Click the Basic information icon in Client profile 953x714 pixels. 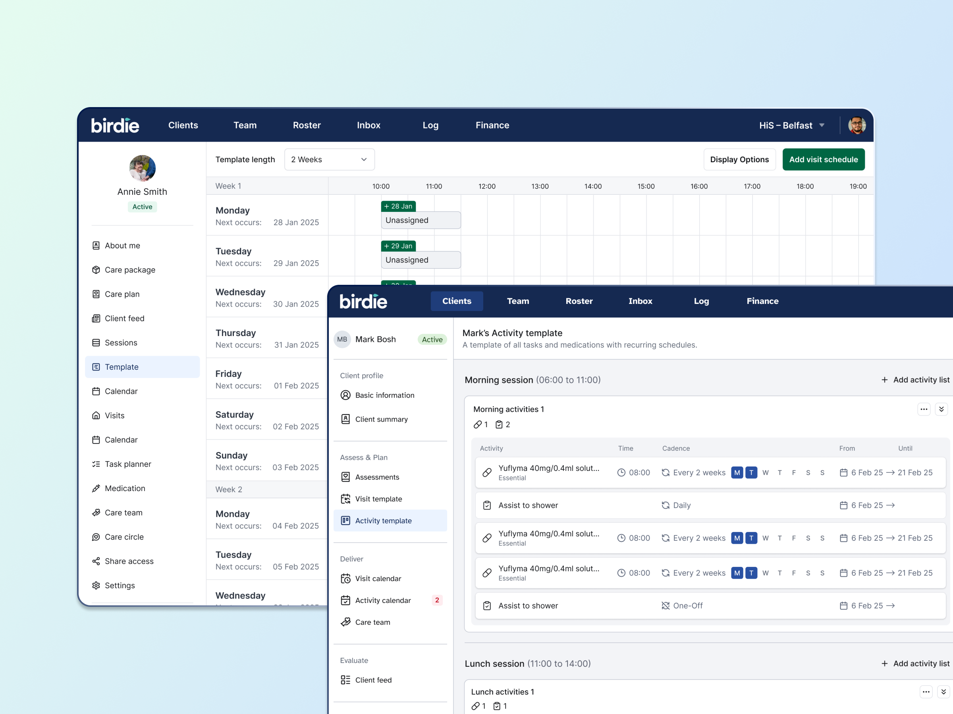pyautogui.click(x=345, y=395)
